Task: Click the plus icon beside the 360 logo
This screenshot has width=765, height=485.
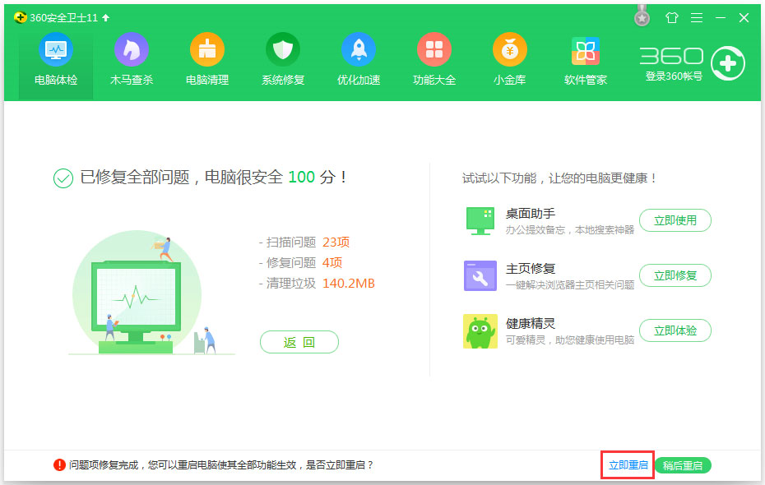Action: (727, 63)
